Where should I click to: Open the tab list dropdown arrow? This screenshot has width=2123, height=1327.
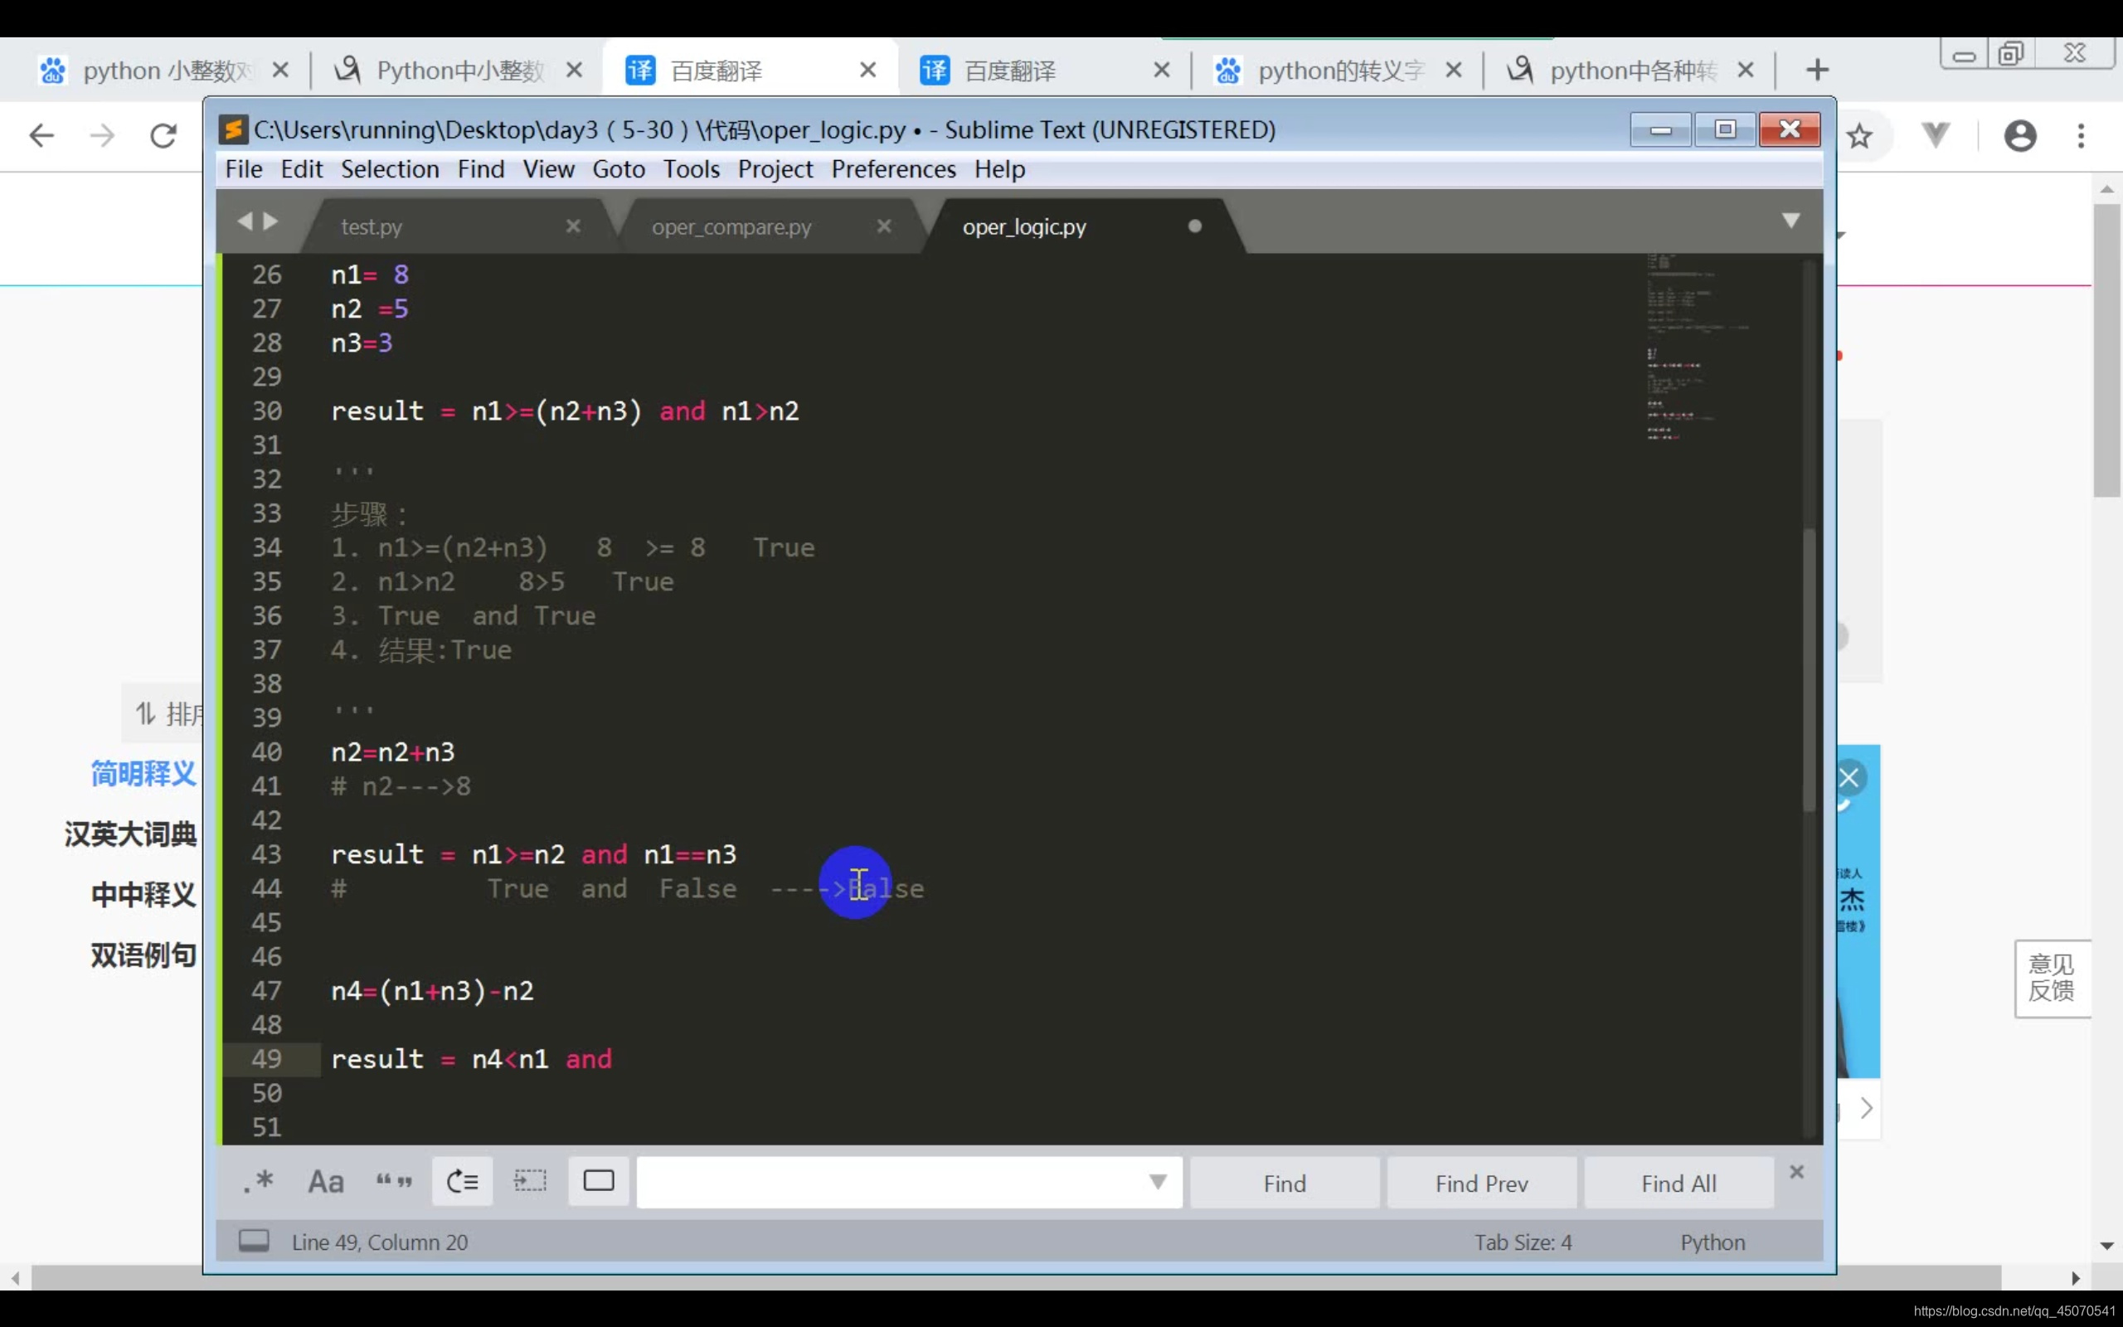[1790, 221]
